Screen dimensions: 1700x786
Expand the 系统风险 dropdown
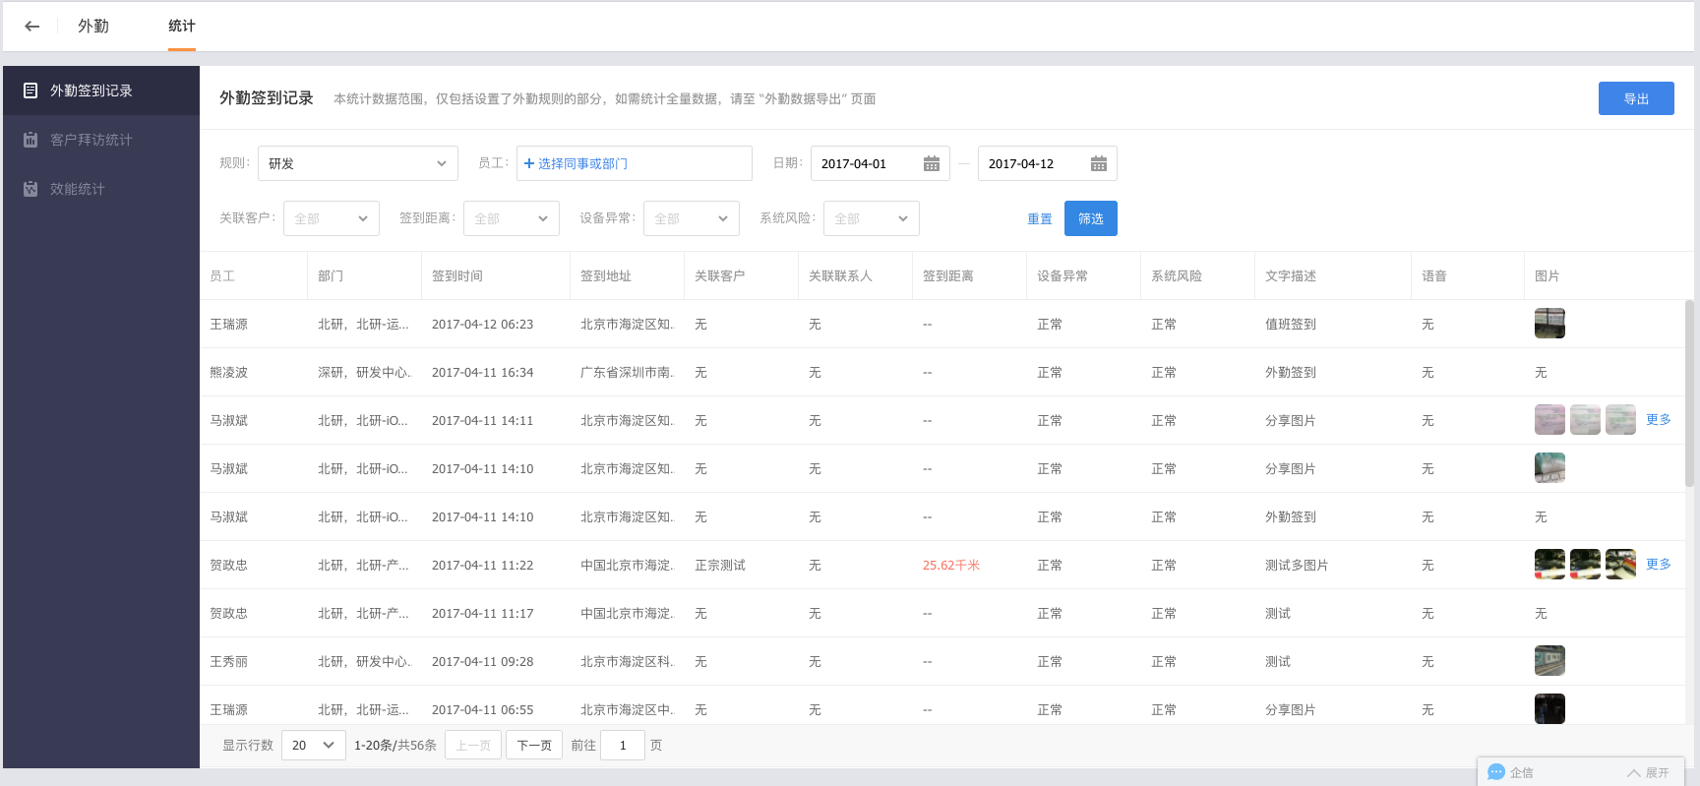click(872, 218)
